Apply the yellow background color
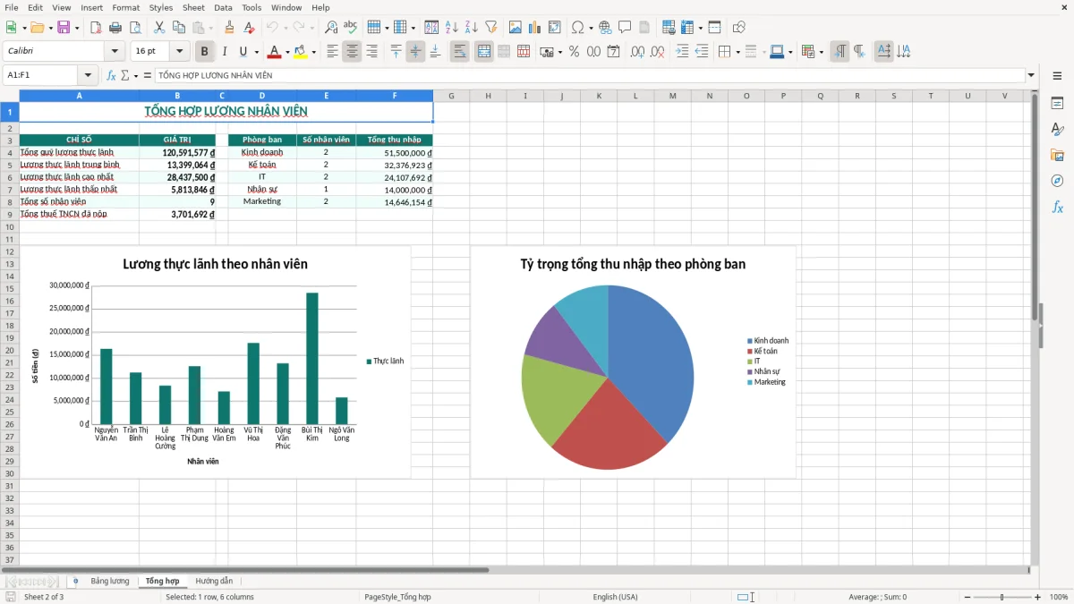This screenshot has height=604, width=1074. pos(301,52)
